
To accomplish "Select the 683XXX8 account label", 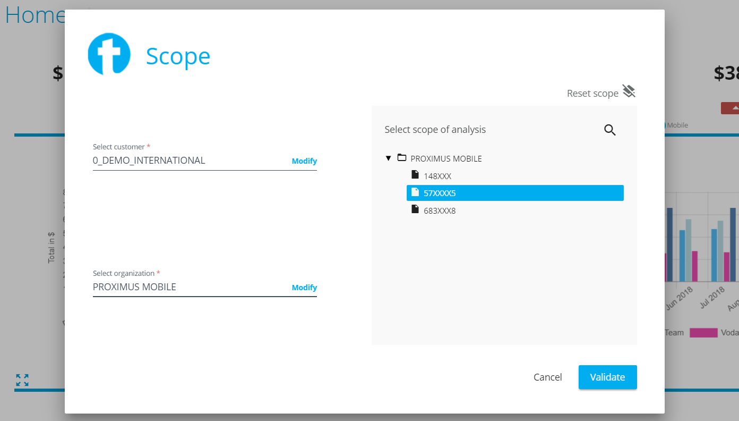I will click(x=440, y=211).
